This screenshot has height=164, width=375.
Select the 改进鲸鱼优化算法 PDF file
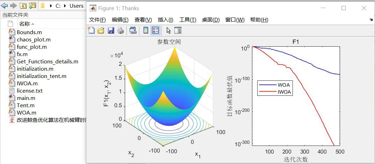(51, 120)
